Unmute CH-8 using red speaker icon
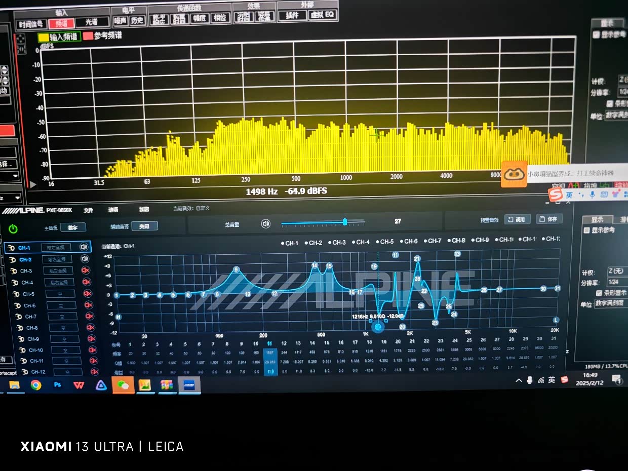The image size is (628, 471). [x=91, y=328]
